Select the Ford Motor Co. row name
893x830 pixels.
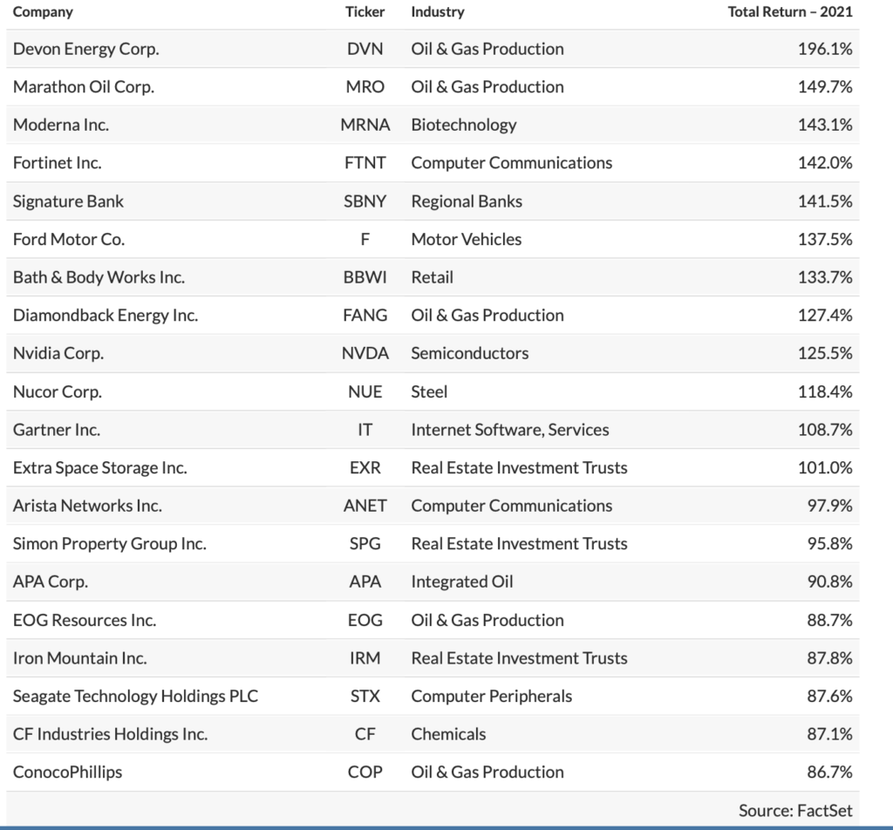(x=69, y=239)
